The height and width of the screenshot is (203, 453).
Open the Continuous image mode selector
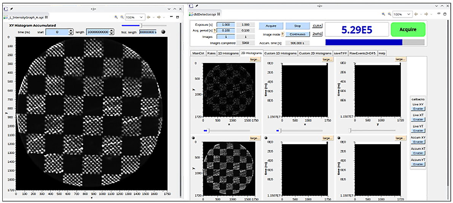[x=298, y=34]
